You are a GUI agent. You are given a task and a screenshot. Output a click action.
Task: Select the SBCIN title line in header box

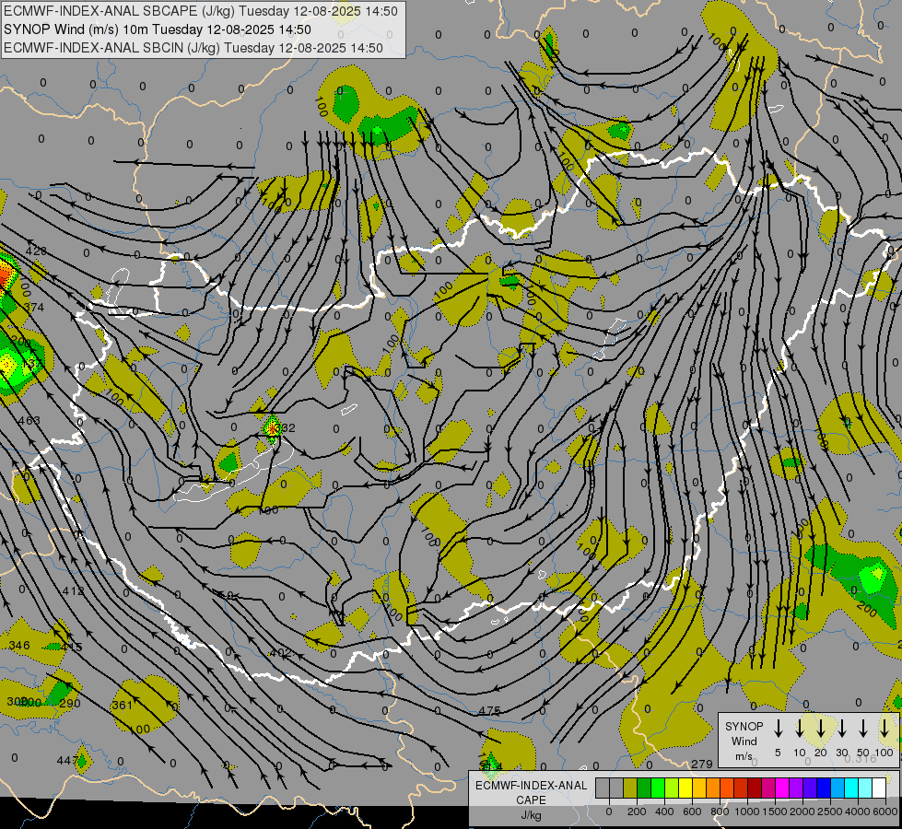coord(193,48)
